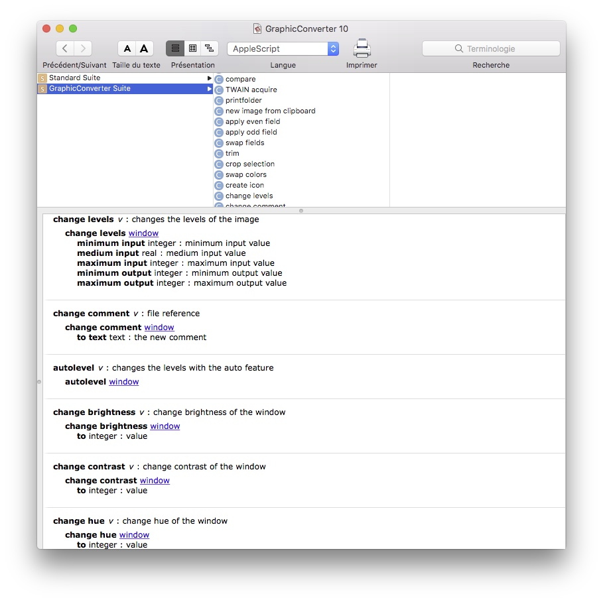Go to previous dictionary entry

coord(65,48)
